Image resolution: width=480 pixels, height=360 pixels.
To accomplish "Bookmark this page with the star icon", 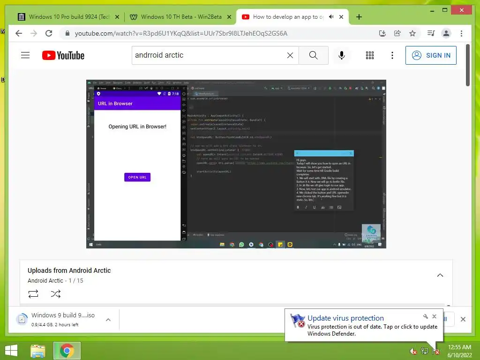I will coord(412,33).
